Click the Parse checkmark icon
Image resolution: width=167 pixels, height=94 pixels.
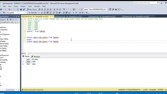[42, 13]
